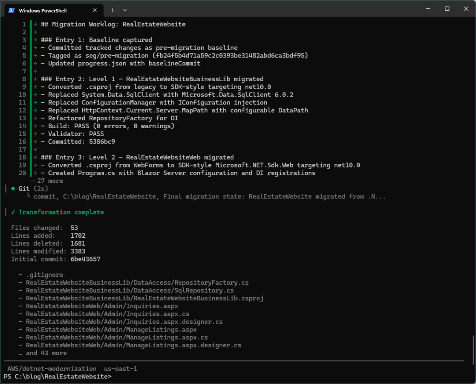
Task: Click the Admin/Inquiries.aspx.cs file path
Action: point(108,314)
